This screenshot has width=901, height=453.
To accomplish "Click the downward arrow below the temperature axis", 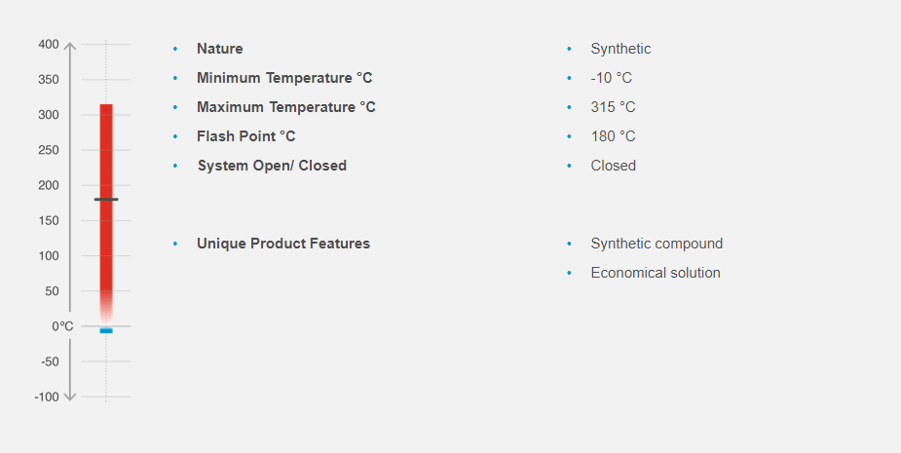I will tap(70, 396).
